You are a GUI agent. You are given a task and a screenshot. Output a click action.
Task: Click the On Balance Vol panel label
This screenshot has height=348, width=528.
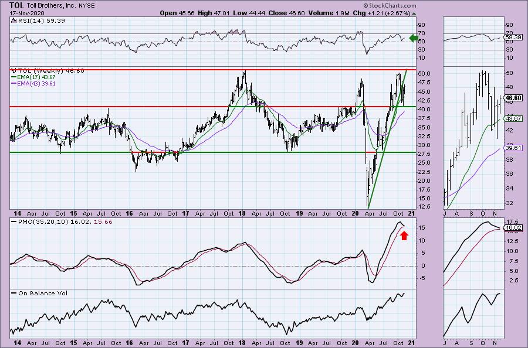coord(43,293)
